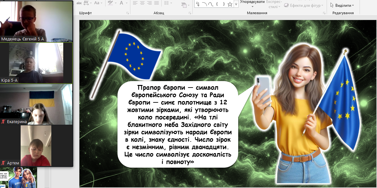
Task: Open the columns dropdown arrow
Action: click(171, 3)
